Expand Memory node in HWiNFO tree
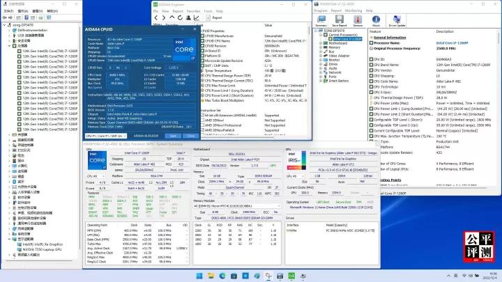The image size is (502, 282). point(321,47)
